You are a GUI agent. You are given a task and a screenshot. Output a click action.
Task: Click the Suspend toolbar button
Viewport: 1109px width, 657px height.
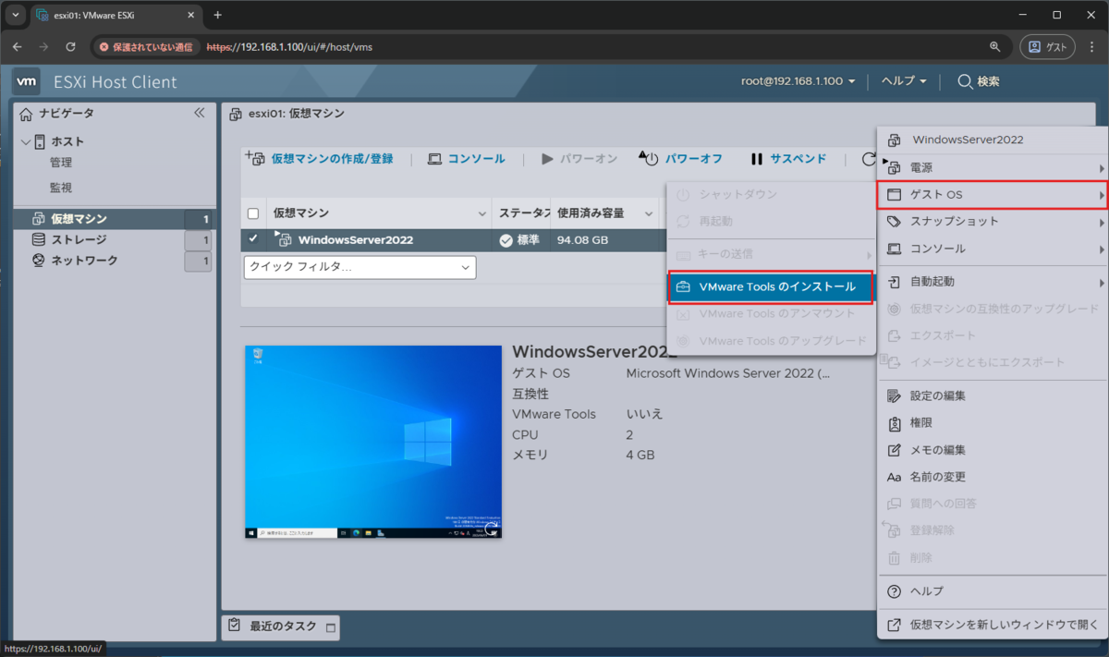(x=788, y=159)
